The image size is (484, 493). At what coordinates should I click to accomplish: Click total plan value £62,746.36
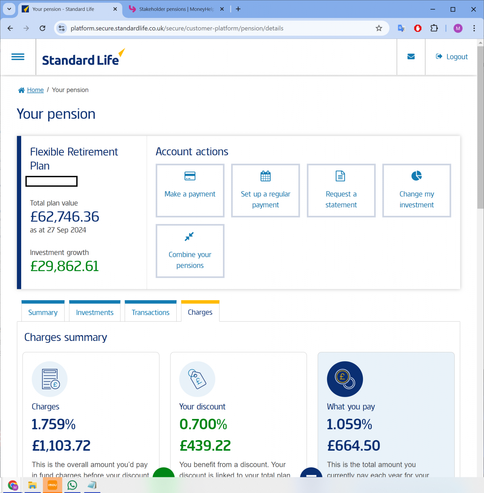[x=65, y=217]
